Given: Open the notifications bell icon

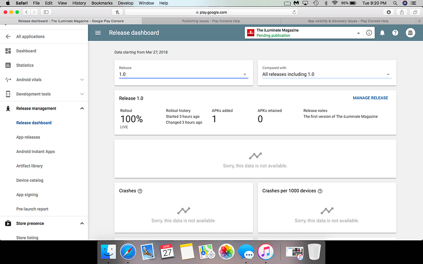Looking at the screenshot, I should click(x=382, y=33).
